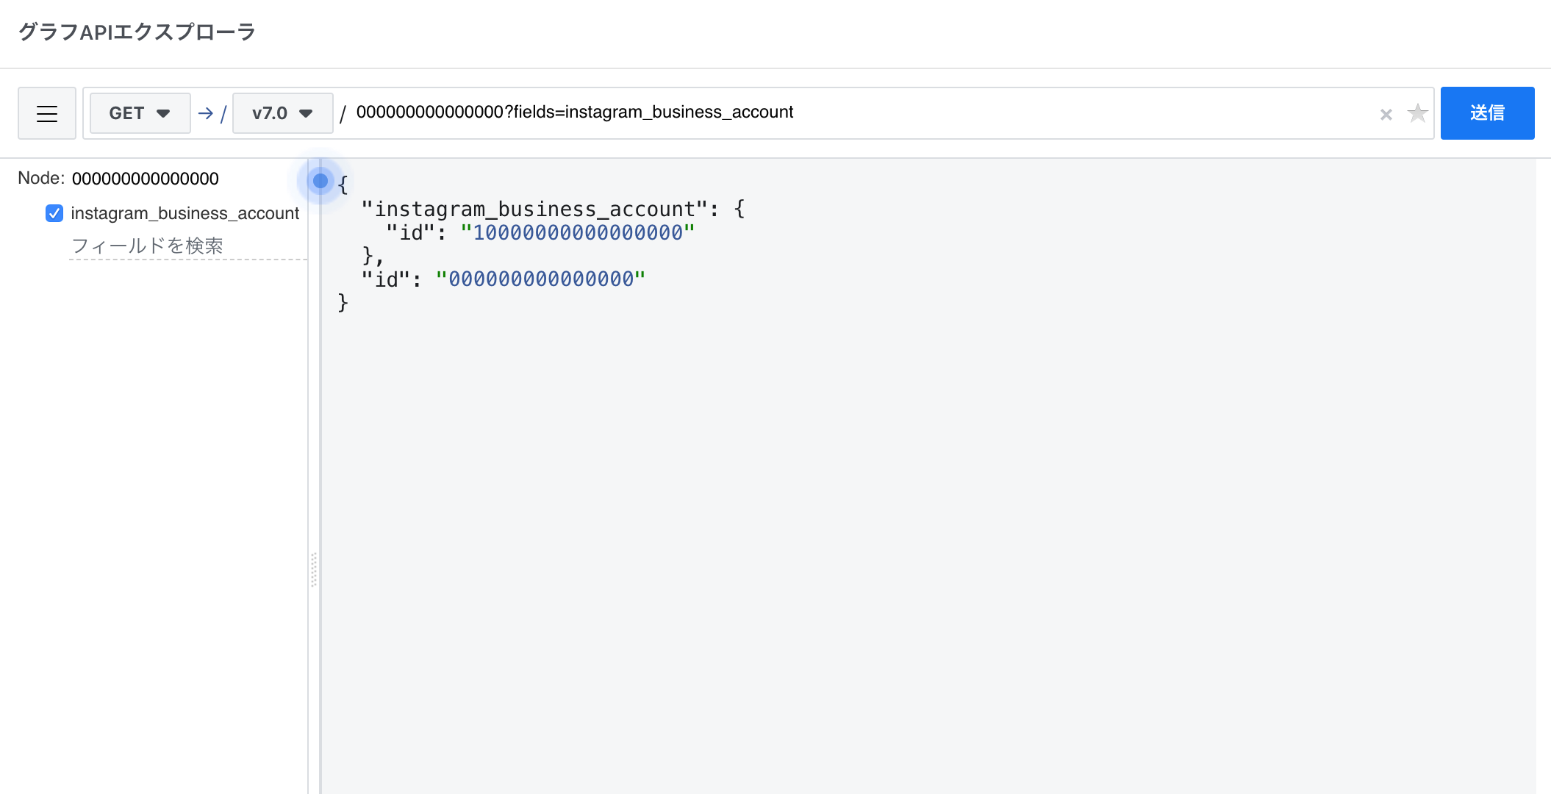
Task: Click the Node ID text
Action: click(146, 179)
